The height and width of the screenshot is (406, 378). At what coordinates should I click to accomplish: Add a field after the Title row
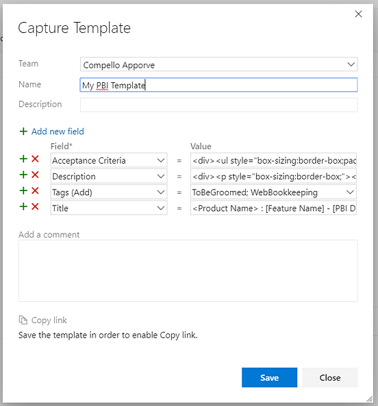pyautogui.click(x=23, y=207)
